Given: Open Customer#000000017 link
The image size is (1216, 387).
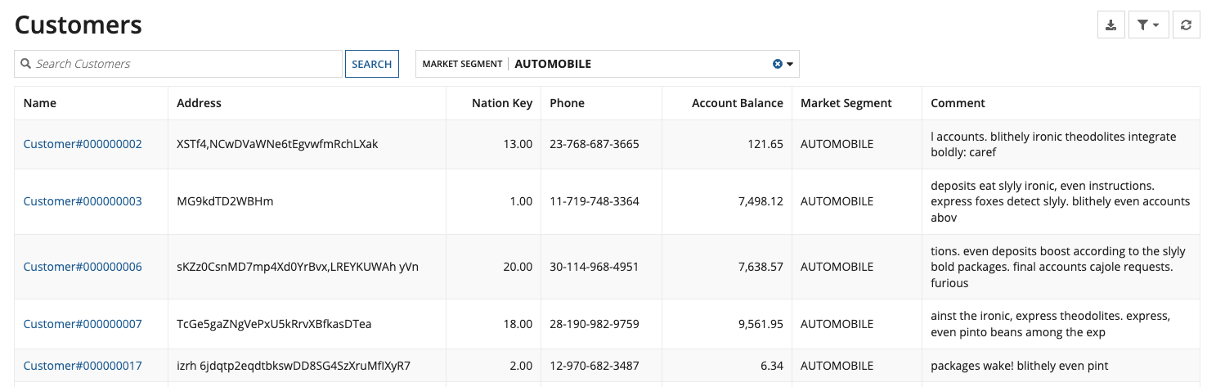Looking at the screenshot, I should (83, 365).
